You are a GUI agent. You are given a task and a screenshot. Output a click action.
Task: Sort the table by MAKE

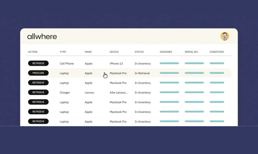tap(88, 52)
